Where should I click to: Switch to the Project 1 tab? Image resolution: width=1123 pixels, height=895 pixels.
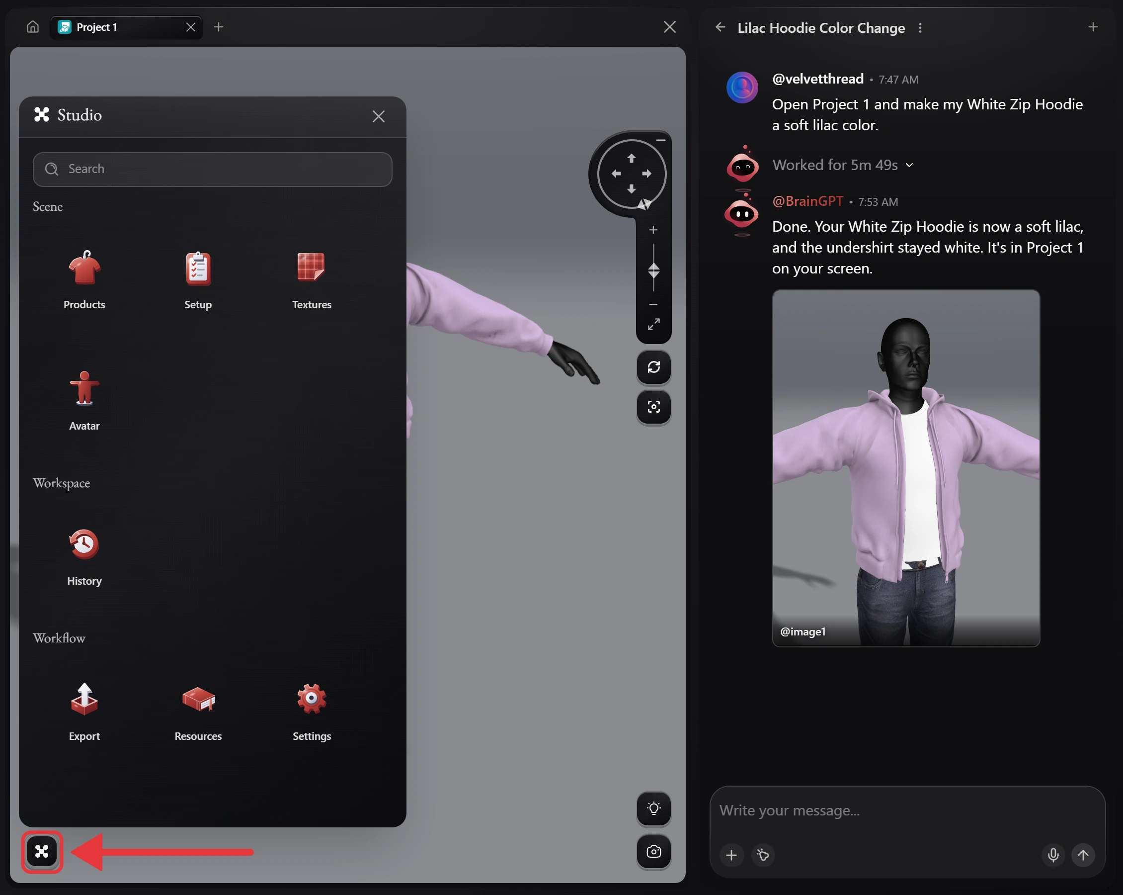[126, 27]
